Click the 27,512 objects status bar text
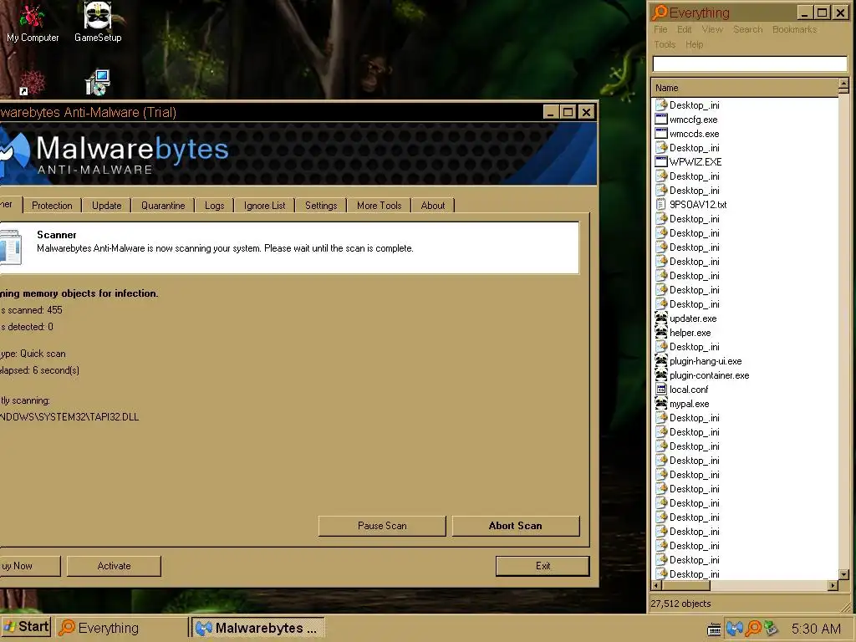This screenshot has width=856, height=642. pos(680,604)
